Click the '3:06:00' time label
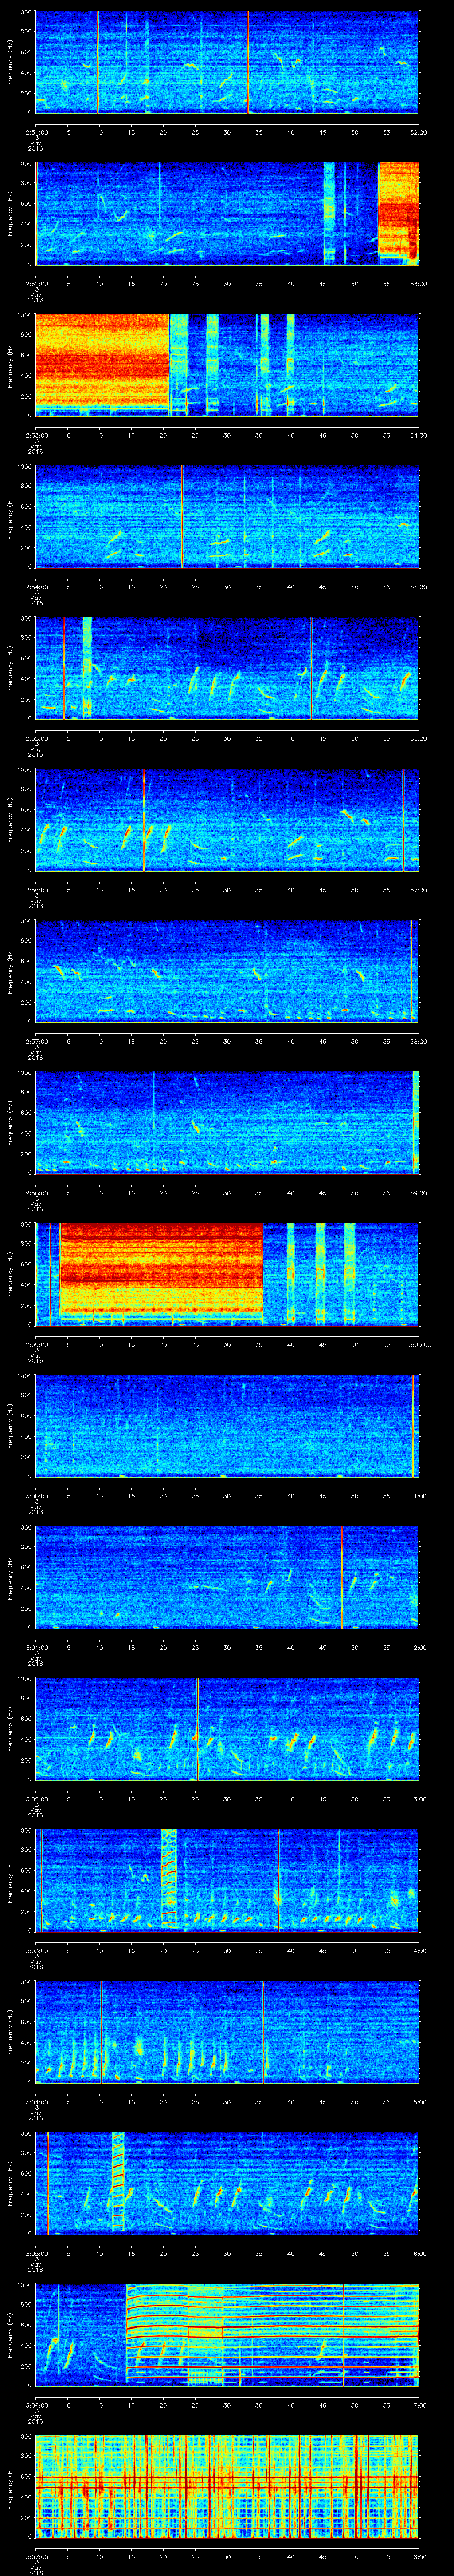454x2576 pixels. [x=35, y=2404]
